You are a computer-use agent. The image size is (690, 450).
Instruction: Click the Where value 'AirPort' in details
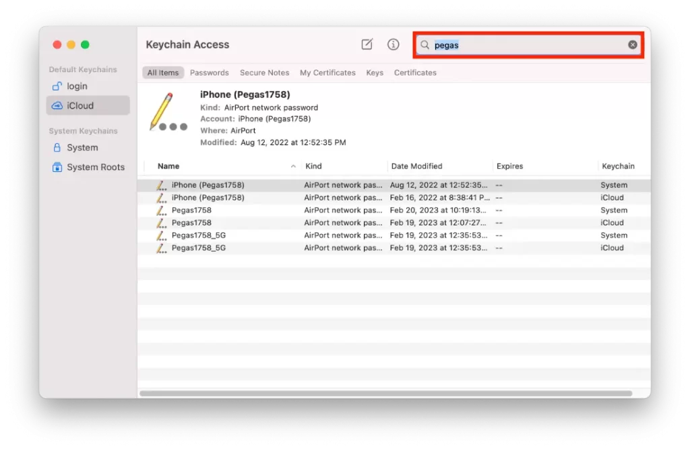point(243,131)
